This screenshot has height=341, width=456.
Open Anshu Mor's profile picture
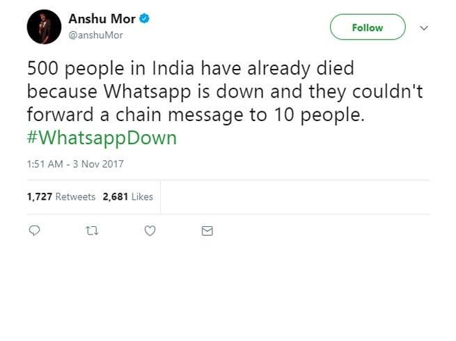click(43, 27)
